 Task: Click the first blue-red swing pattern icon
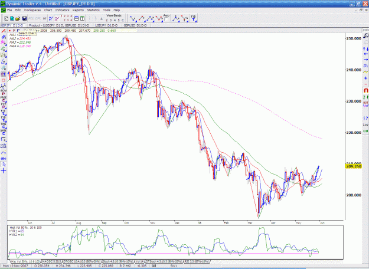point(133,18)
